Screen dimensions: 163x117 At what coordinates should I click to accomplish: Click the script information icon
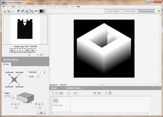click(68, 93)
